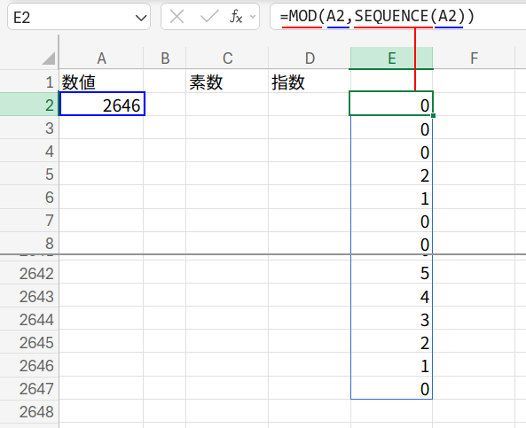This screenshot has height=428, width=526.
Task: Click cell C1 labeled 素数
Action: [227, 82]
